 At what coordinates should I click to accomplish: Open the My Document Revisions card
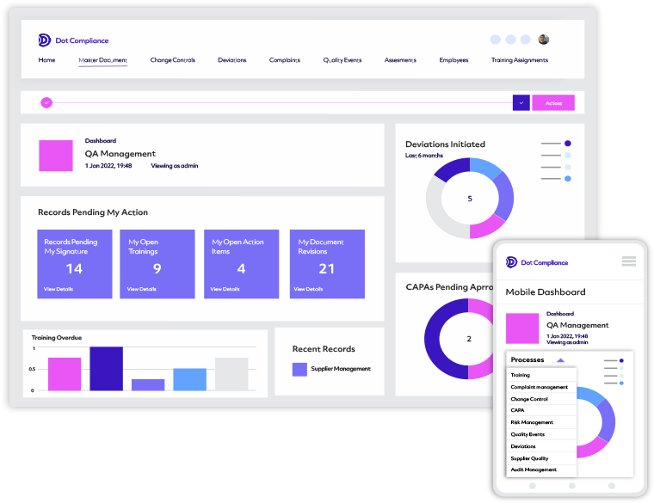(327, 264)
